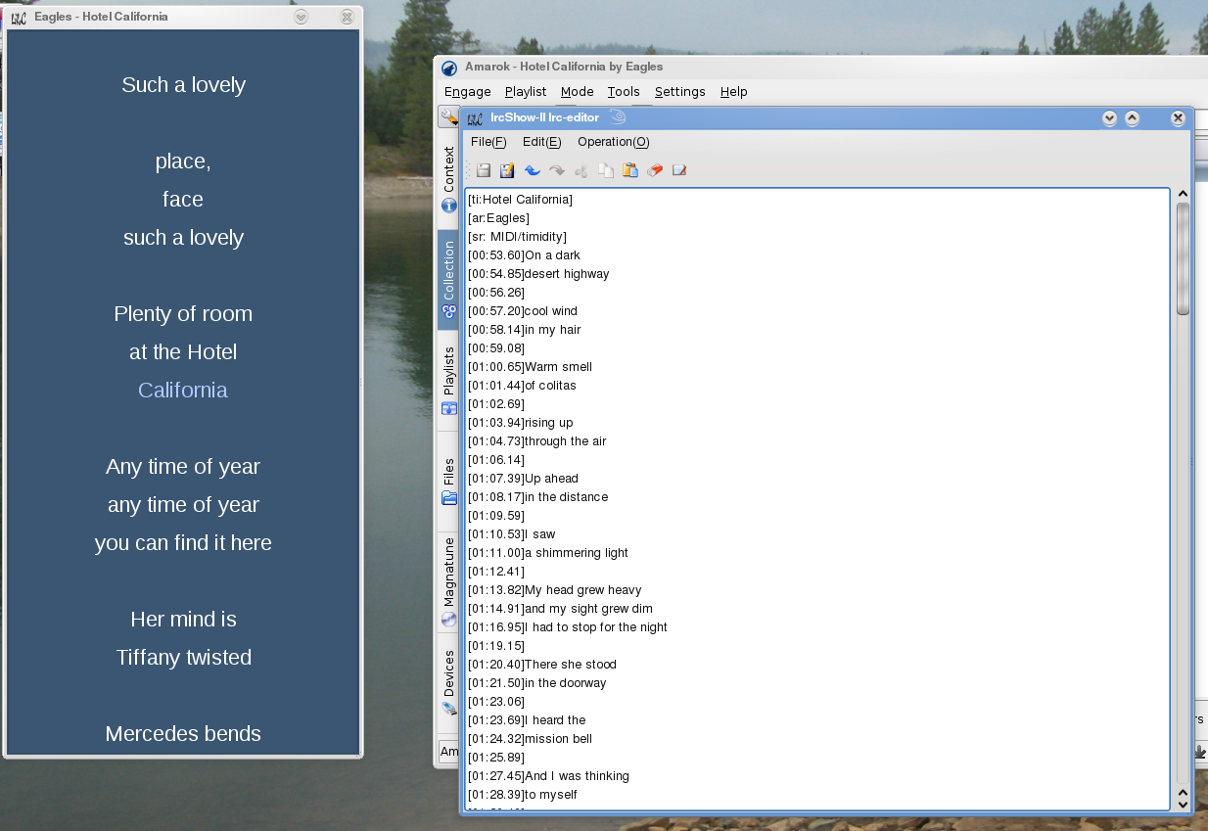Viewport: 1208px width, 831px height.
Task: Switch to the Devices sidebar tab
Action: pyautogui.click(x=449, y=681)
